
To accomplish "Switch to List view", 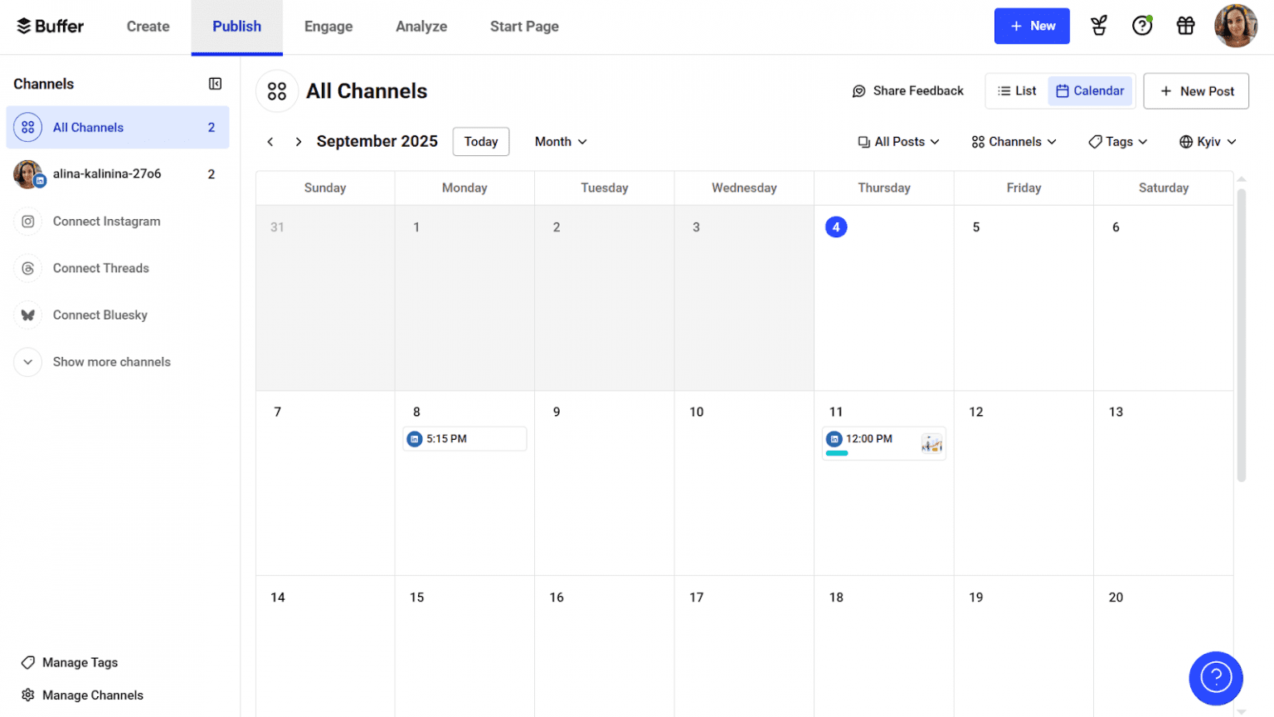I will (x=1017, y=91).
